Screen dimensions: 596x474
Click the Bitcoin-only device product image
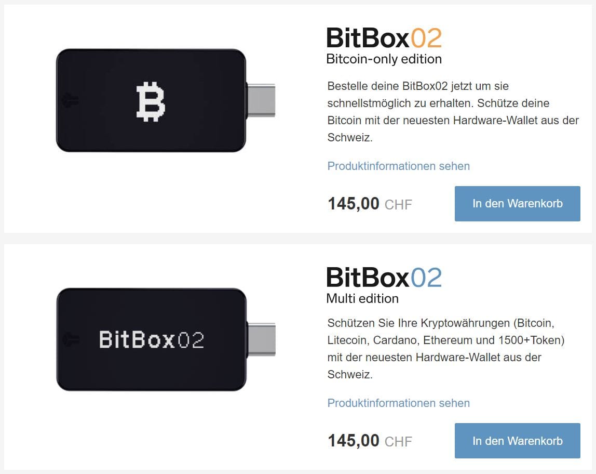(x=166, y=100)
